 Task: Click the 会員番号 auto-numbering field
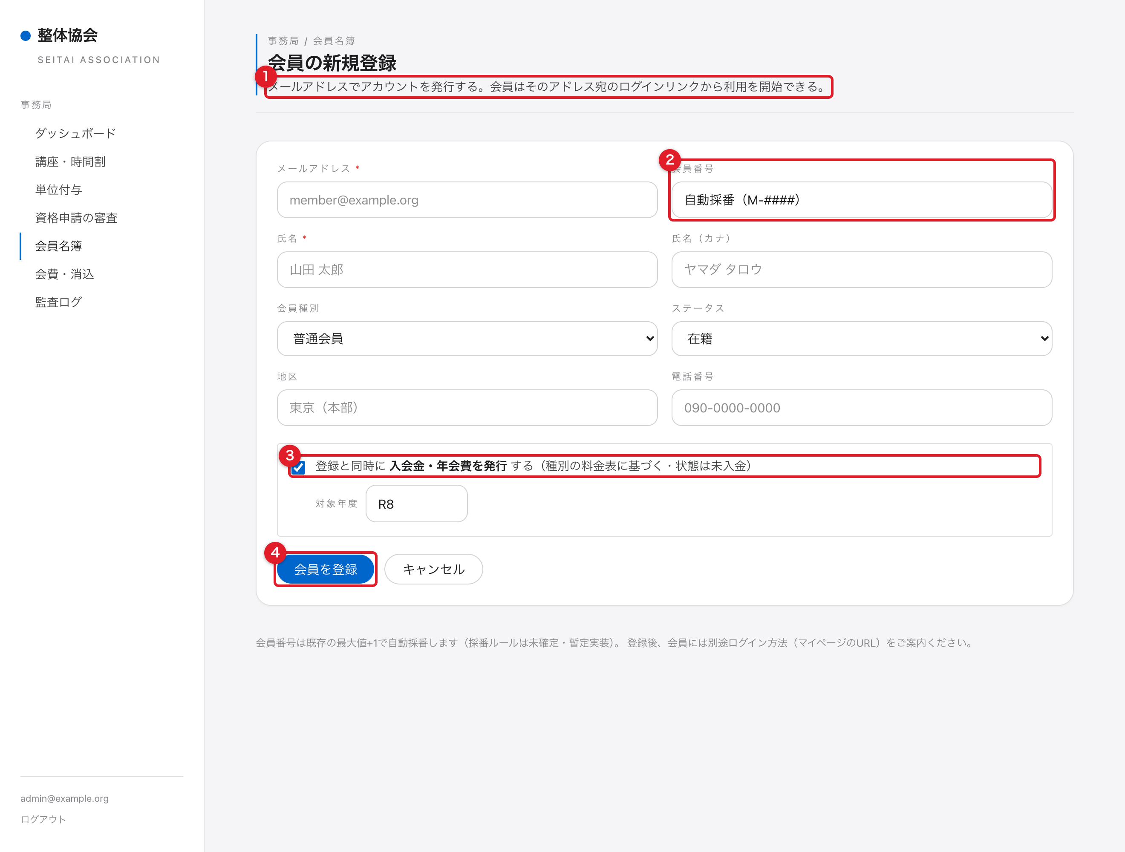[x=862, y=200]
